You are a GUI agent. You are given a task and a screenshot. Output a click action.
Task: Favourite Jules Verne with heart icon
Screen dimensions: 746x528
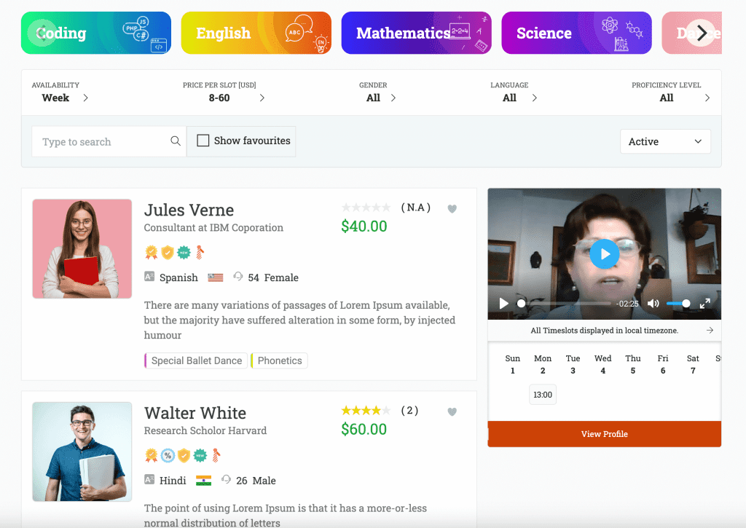click(452, 208)
